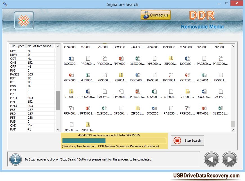Select the last ZIP001 file in the results
The height and width of the screenshot is (181, 245).
coord(88,127)
